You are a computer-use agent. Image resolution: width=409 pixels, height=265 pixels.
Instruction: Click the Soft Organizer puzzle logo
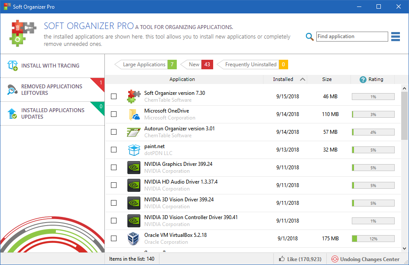click(23, 33)
